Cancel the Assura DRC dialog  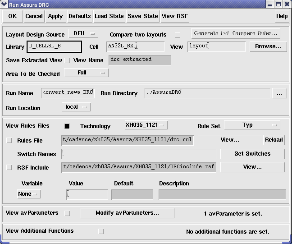[34, 16]
